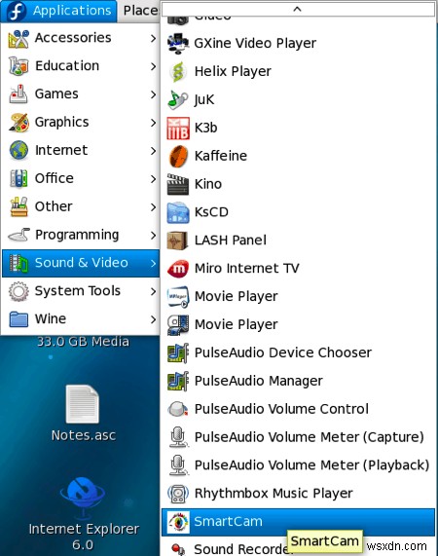Click the Fedora logo icon on the panel
Image resolution: width=438 pixels, height=556 pixels.
point(17,11)
